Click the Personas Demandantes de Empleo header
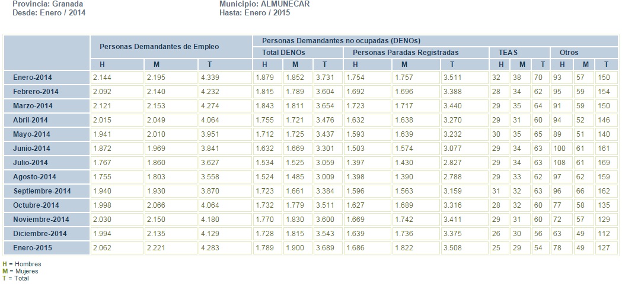This screenshot has width=622, height=287. coord(159,46)
